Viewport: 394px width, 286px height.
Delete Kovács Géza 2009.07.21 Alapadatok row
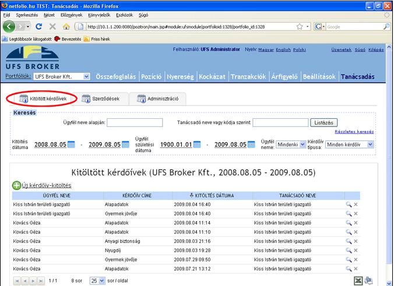(356, 269)
